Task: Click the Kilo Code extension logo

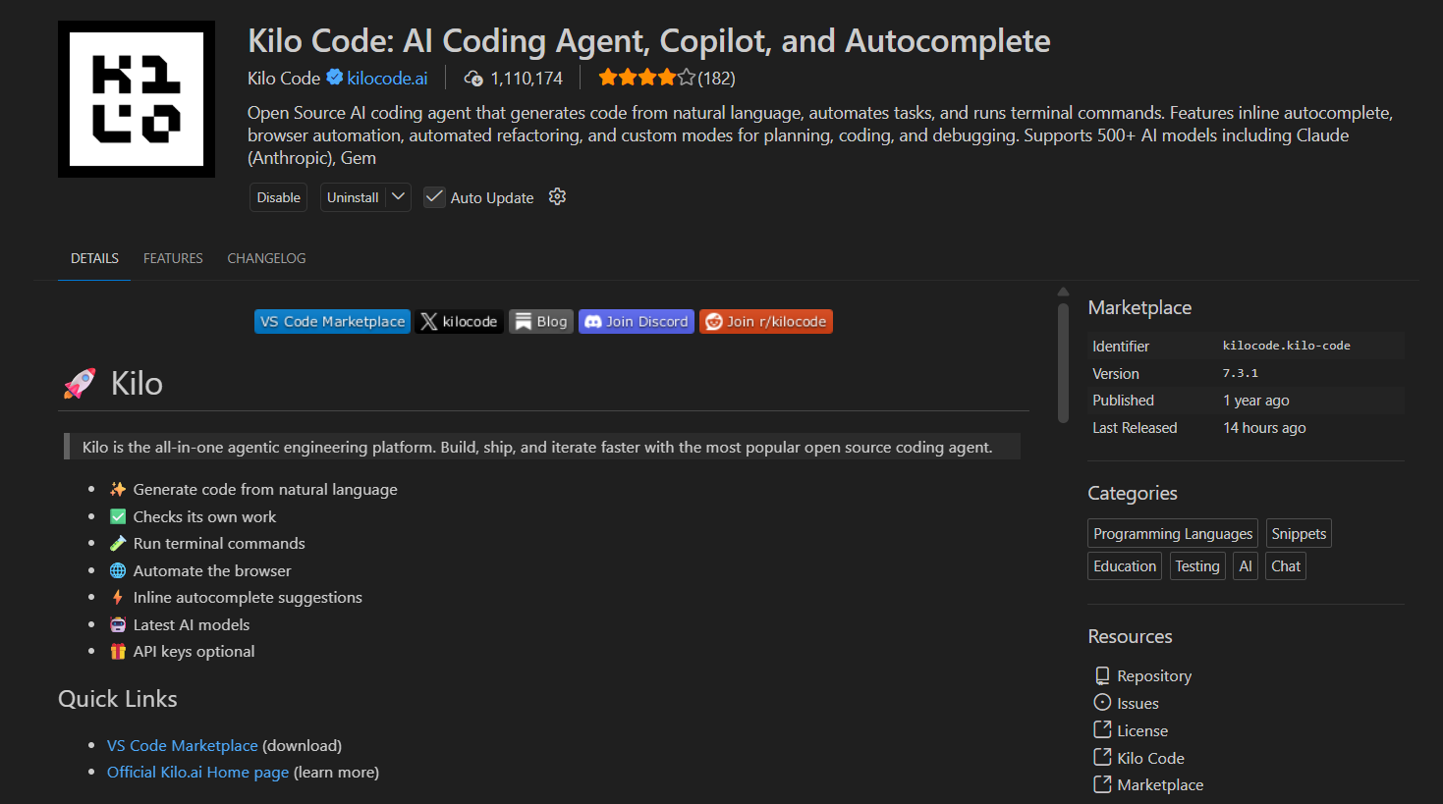Action: point(137,99)
